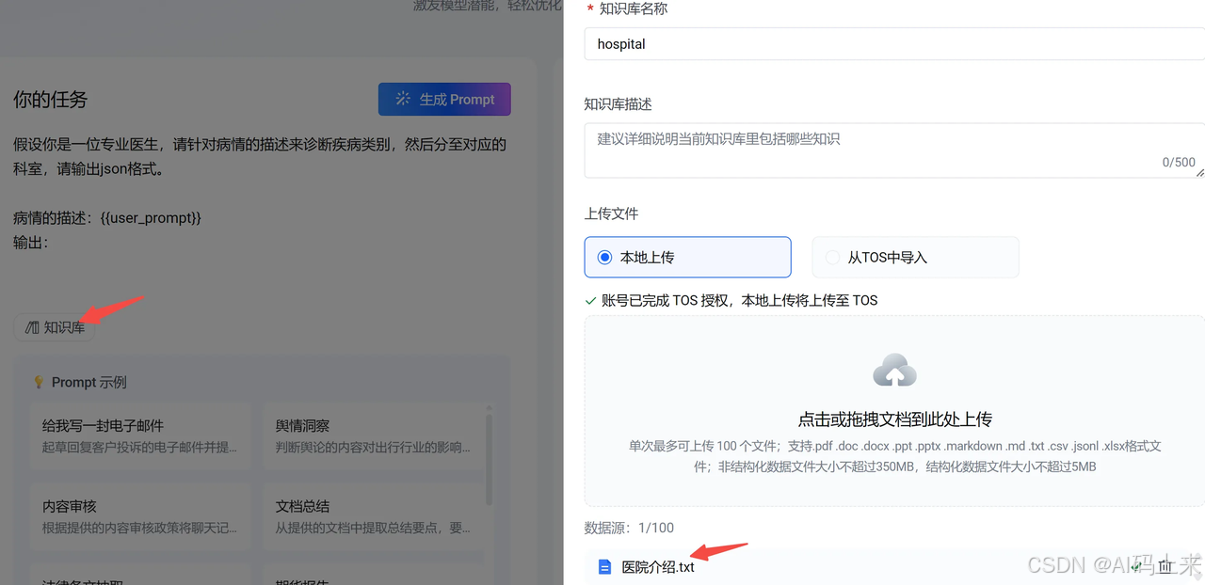Viewport: 1205px width, 585px height.
Task: Click into the 知识库名称 field containing hospital
Action: [x=894, y=44]
